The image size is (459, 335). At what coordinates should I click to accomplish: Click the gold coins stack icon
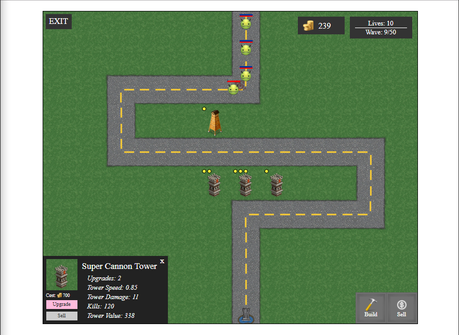pos(308,25)
